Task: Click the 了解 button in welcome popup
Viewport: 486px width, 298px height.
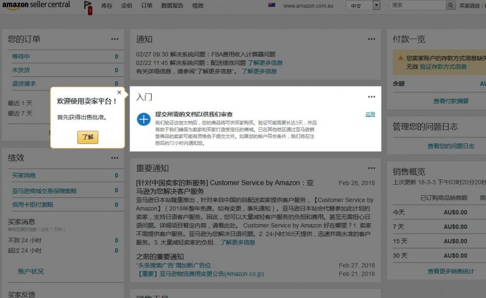Action: (x=88, y=137)
